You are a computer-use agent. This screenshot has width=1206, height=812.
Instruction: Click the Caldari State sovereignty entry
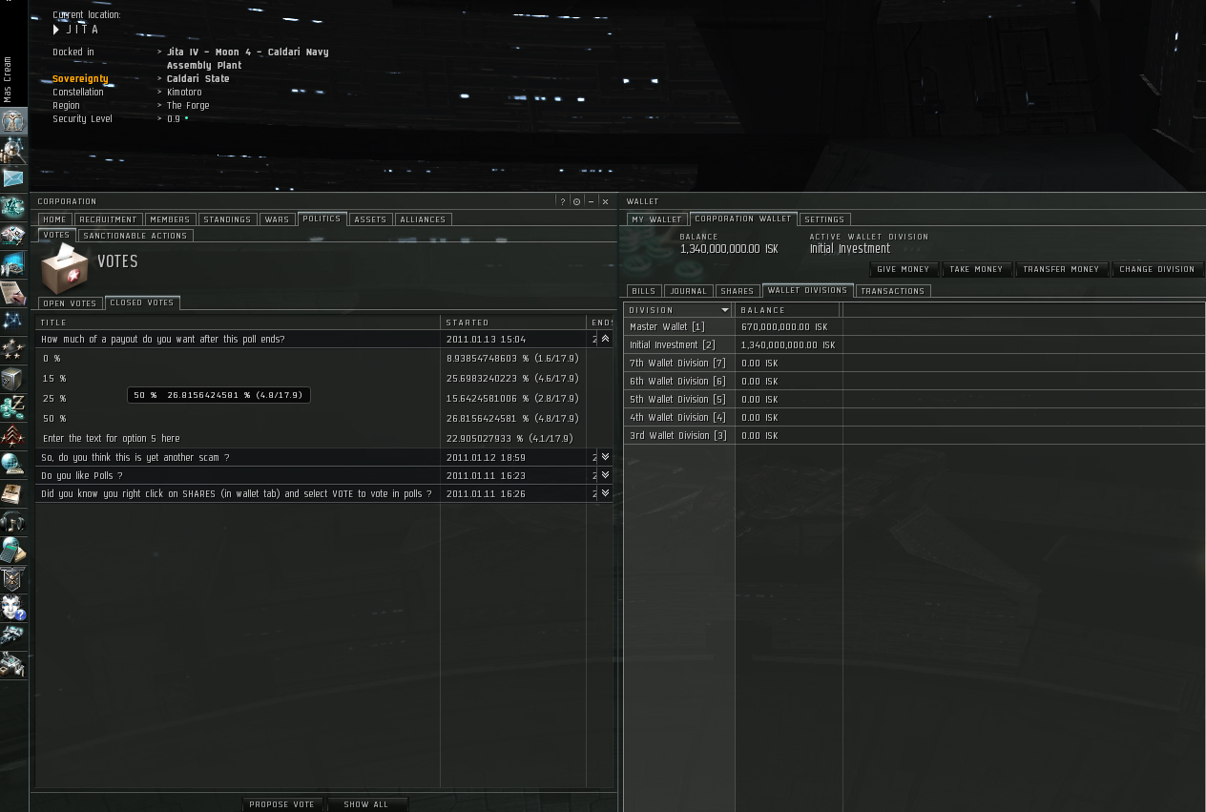[x=198, y=79]
